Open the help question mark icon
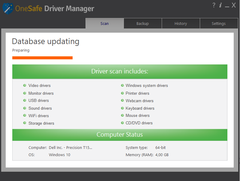 point(214,5)
